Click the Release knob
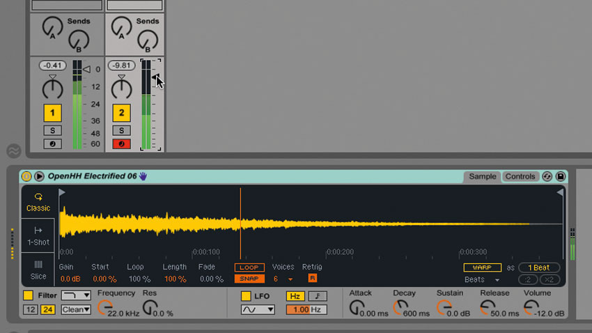 click(x=488, y=307)
